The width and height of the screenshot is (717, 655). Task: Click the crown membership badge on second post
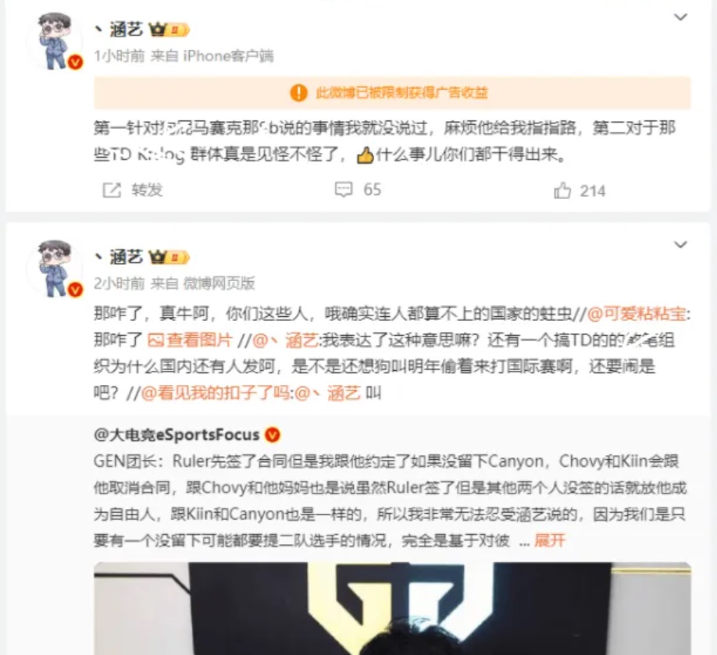pyautogui.click(x=169, y=258)
